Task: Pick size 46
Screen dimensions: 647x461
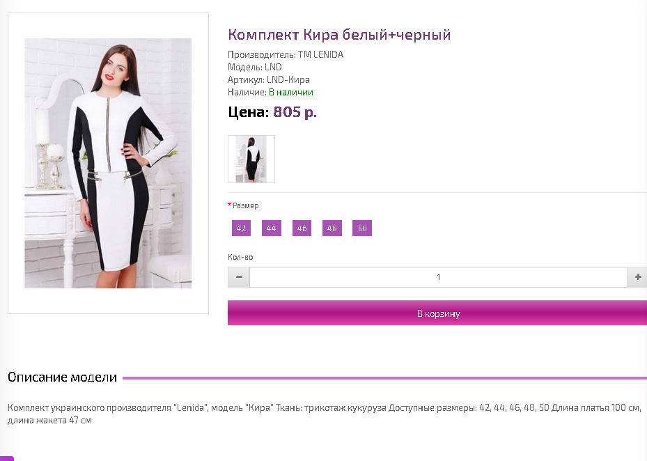Action: tap(302, 228)
